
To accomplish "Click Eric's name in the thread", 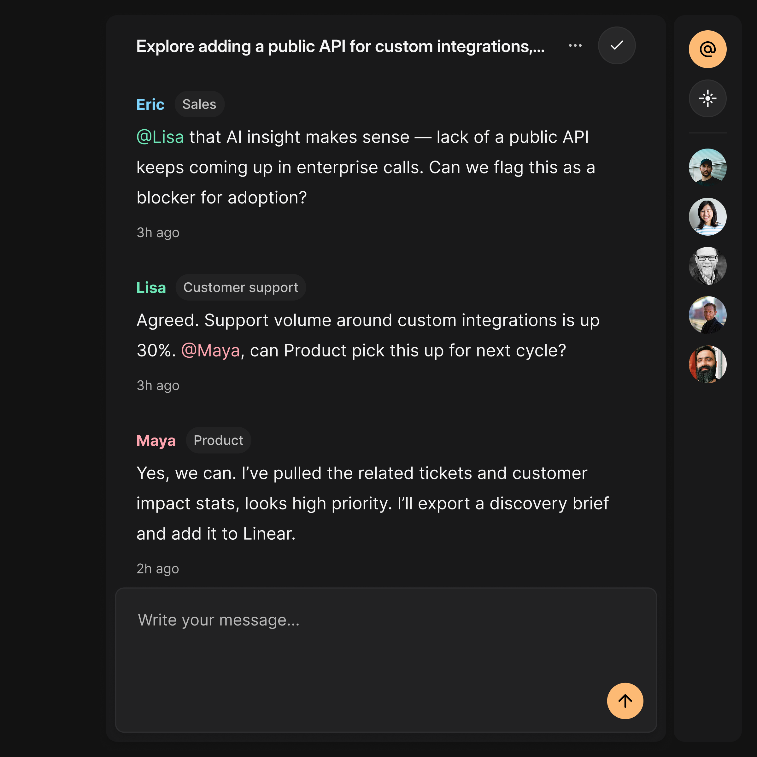I will (150, 105).
